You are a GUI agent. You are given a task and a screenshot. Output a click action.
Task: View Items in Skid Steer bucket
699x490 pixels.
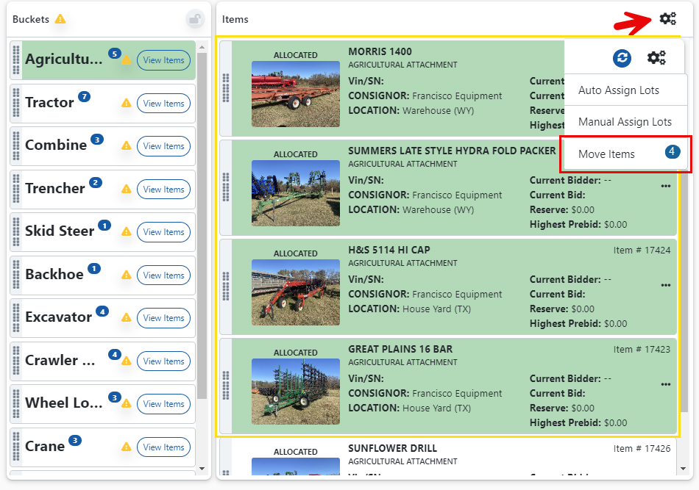(163, 232)
